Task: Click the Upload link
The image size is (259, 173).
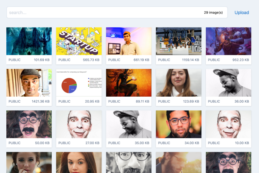Action: click(x=241, y=13)
